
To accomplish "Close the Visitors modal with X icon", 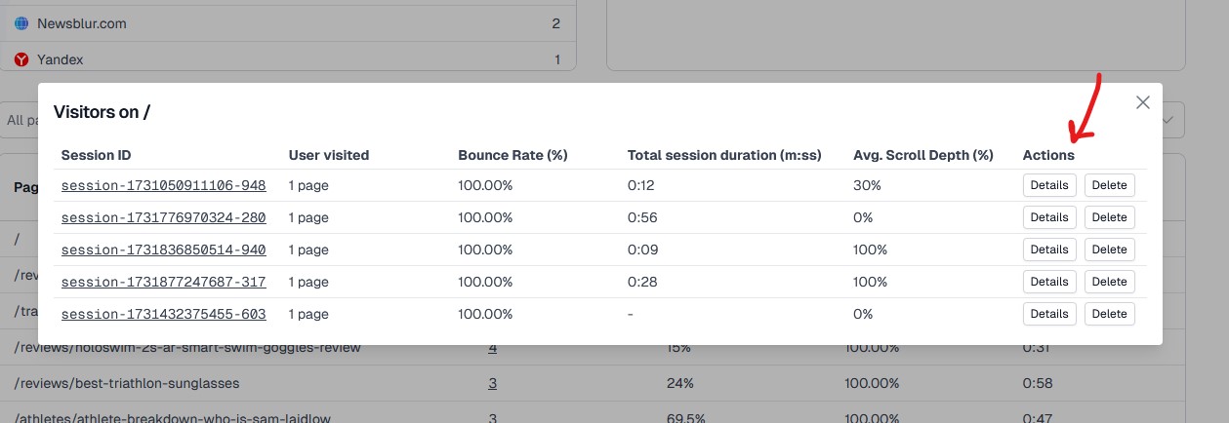I will point(1143,102).
